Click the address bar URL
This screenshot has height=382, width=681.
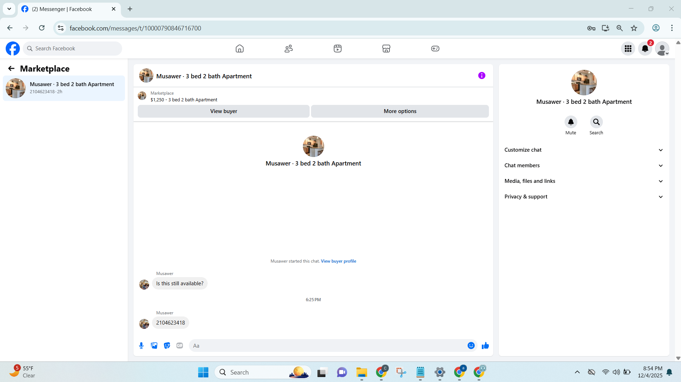click(135, 28)
